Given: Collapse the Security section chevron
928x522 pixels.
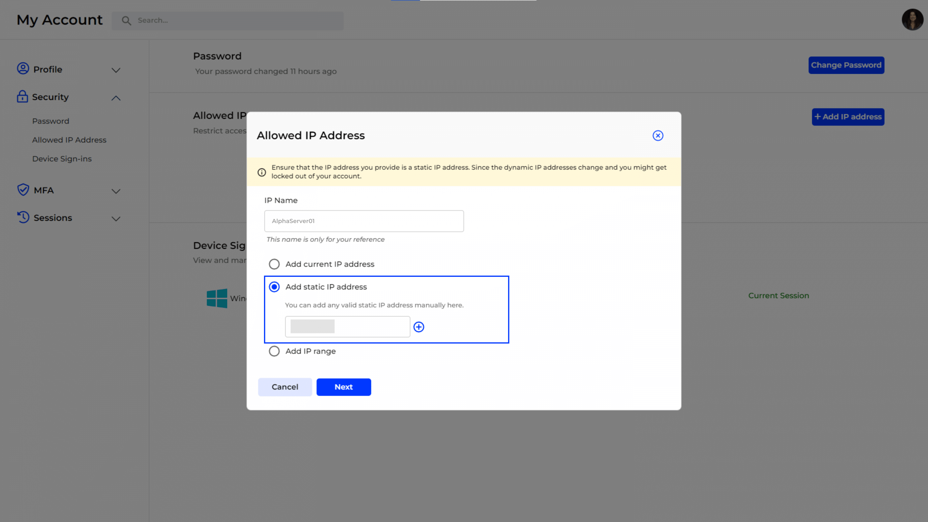Looking at the screenshot, I should point(116,98).
